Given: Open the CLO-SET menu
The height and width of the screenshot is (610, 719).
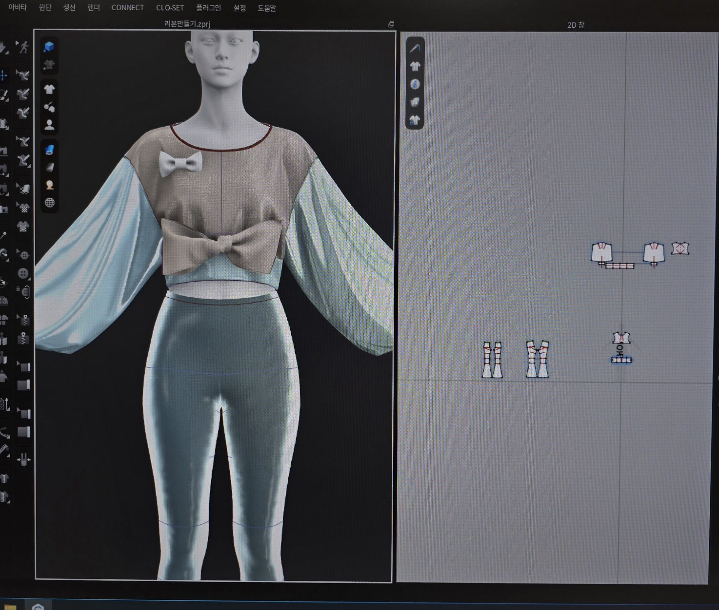Looking at the screenshot, I should (170, 8).
